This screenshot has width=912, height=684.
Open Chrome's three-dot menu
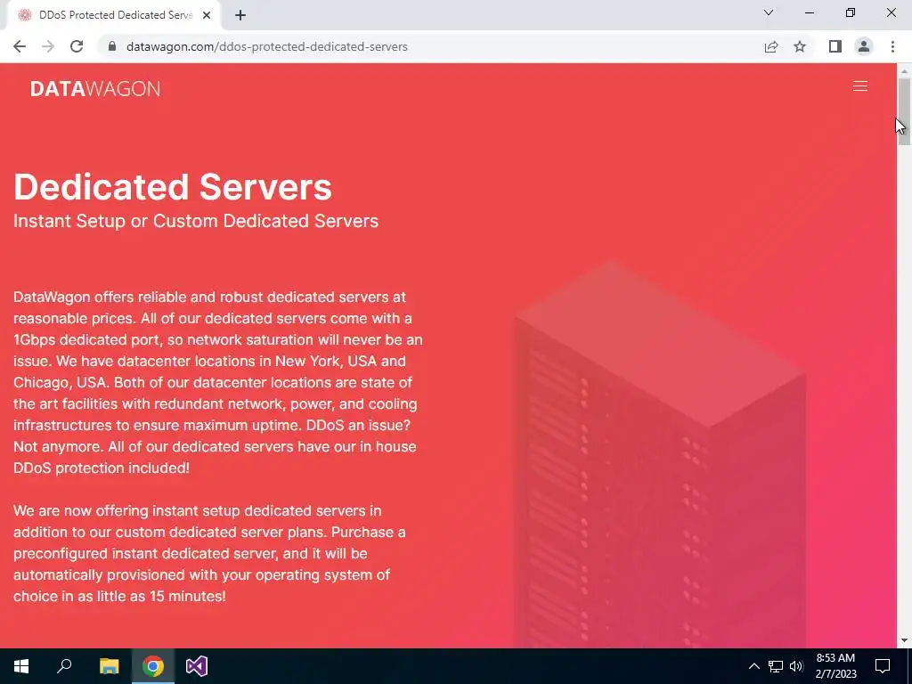(892, 46)
